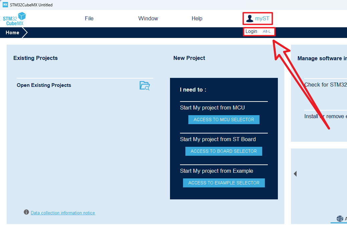Click the Check for STM32 updates row
The height and width of the screenshot is (225, 347).
[326, 85]
